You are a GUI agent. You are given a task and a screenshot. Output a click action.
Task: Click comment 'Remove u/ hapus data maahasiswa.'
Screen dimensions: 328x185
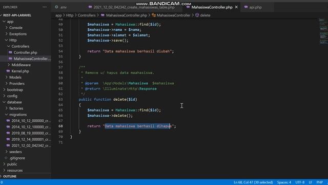[119, 73]
